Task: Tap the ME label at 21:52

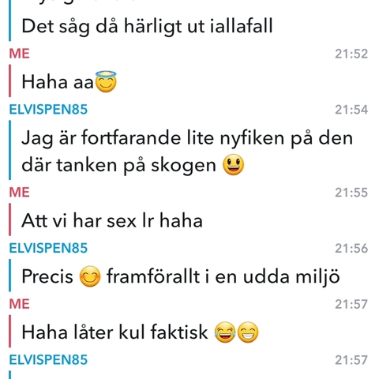Action: 19,54
